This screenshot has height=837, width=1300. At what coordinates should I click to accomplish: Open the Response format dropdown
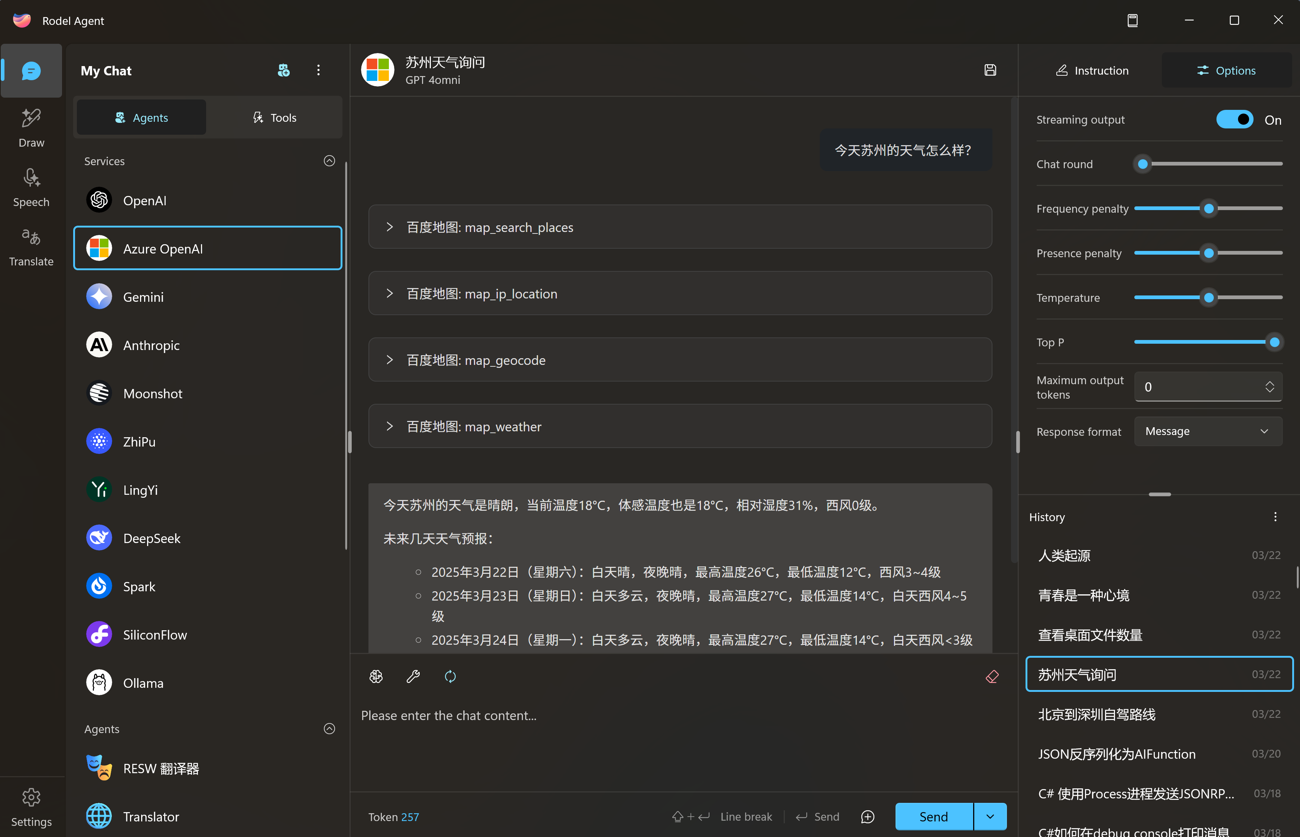[x=1208, y=431]
